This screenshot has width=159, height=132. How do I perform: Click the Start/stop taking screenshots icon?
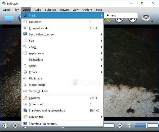tap(25, 110)
